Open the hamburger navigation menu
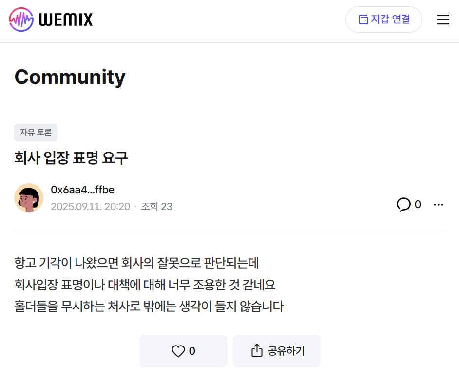459x384 pixels. (442, 19)
